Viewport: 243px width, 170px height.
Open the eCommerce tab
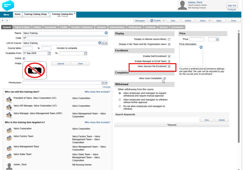coord(177,27)
